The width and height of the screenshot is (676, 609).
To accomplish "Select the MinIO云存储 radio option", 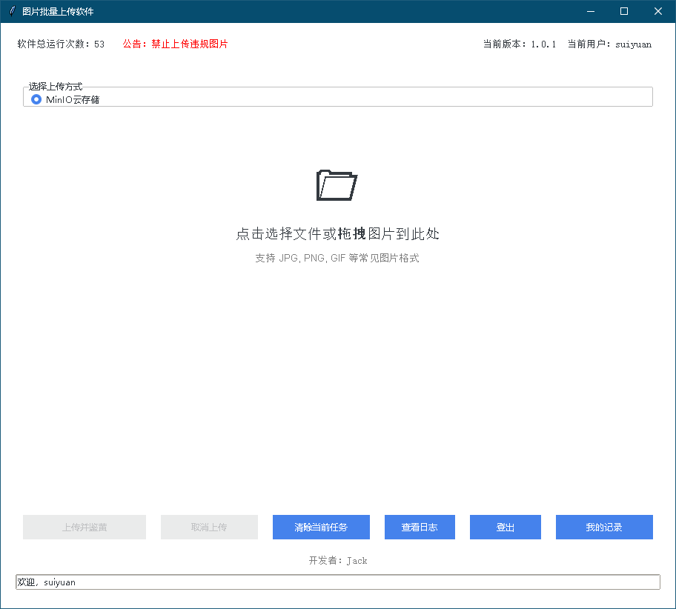I will (x=36, y=99).
